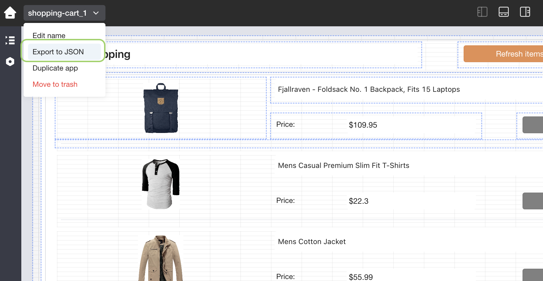Click the home icon in top bar
Image resolution: width=543 pixels, height=281 pixels.
point(10,13)
